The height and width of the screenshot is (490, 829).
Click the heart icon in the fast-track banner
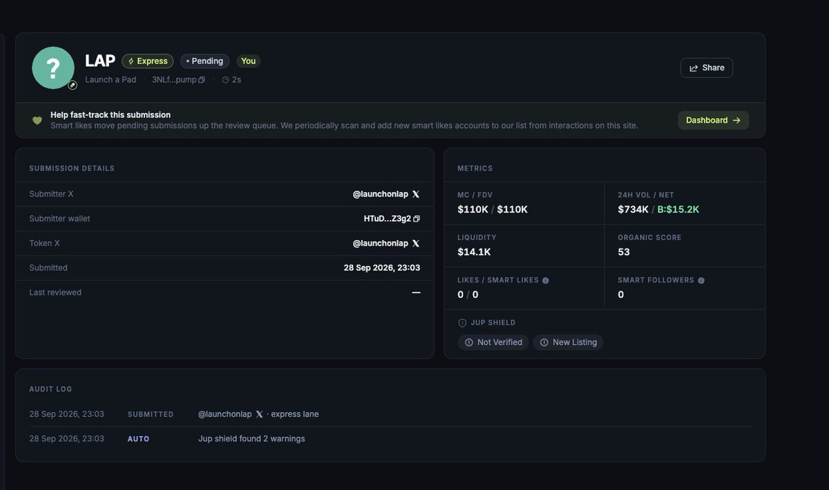click(37, 121)
